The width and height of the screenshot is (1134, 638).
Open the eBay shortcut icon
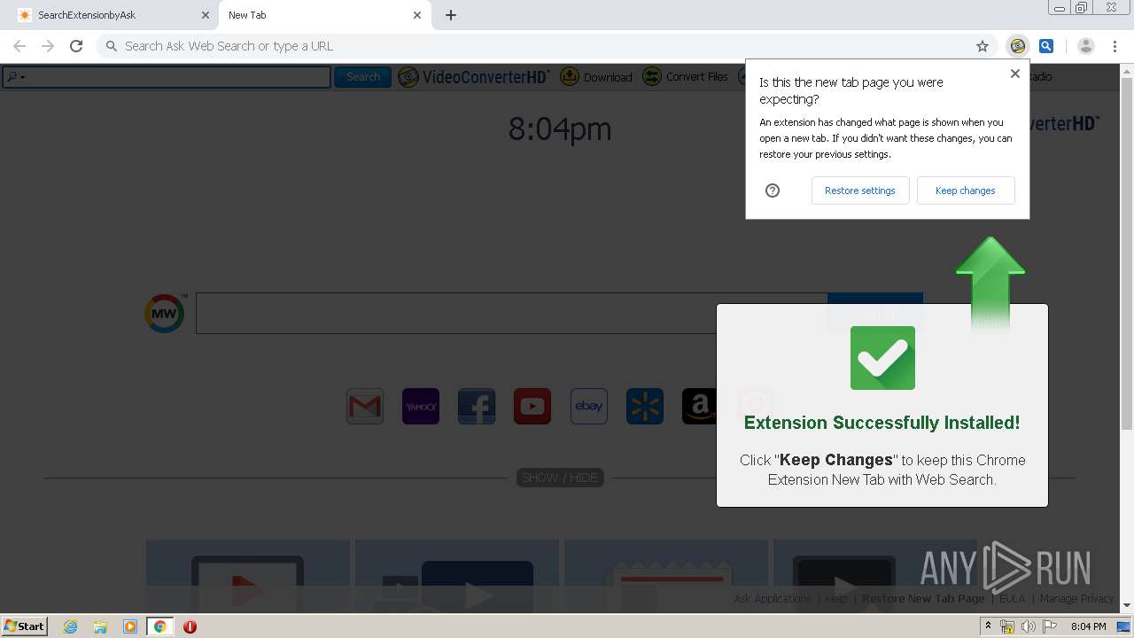[588, 407]
